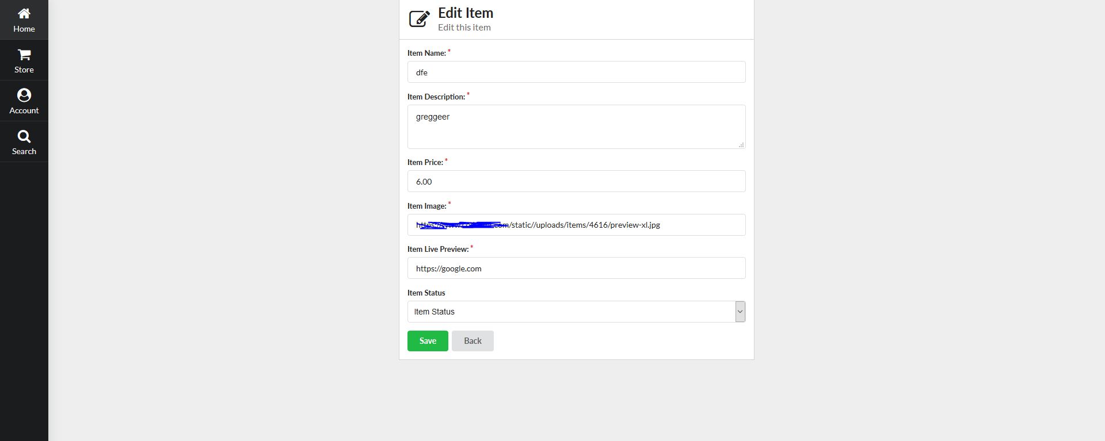Click the Edit Item pencil icon
Viewport: 1105px width, 441px height.
click(419, 18)
